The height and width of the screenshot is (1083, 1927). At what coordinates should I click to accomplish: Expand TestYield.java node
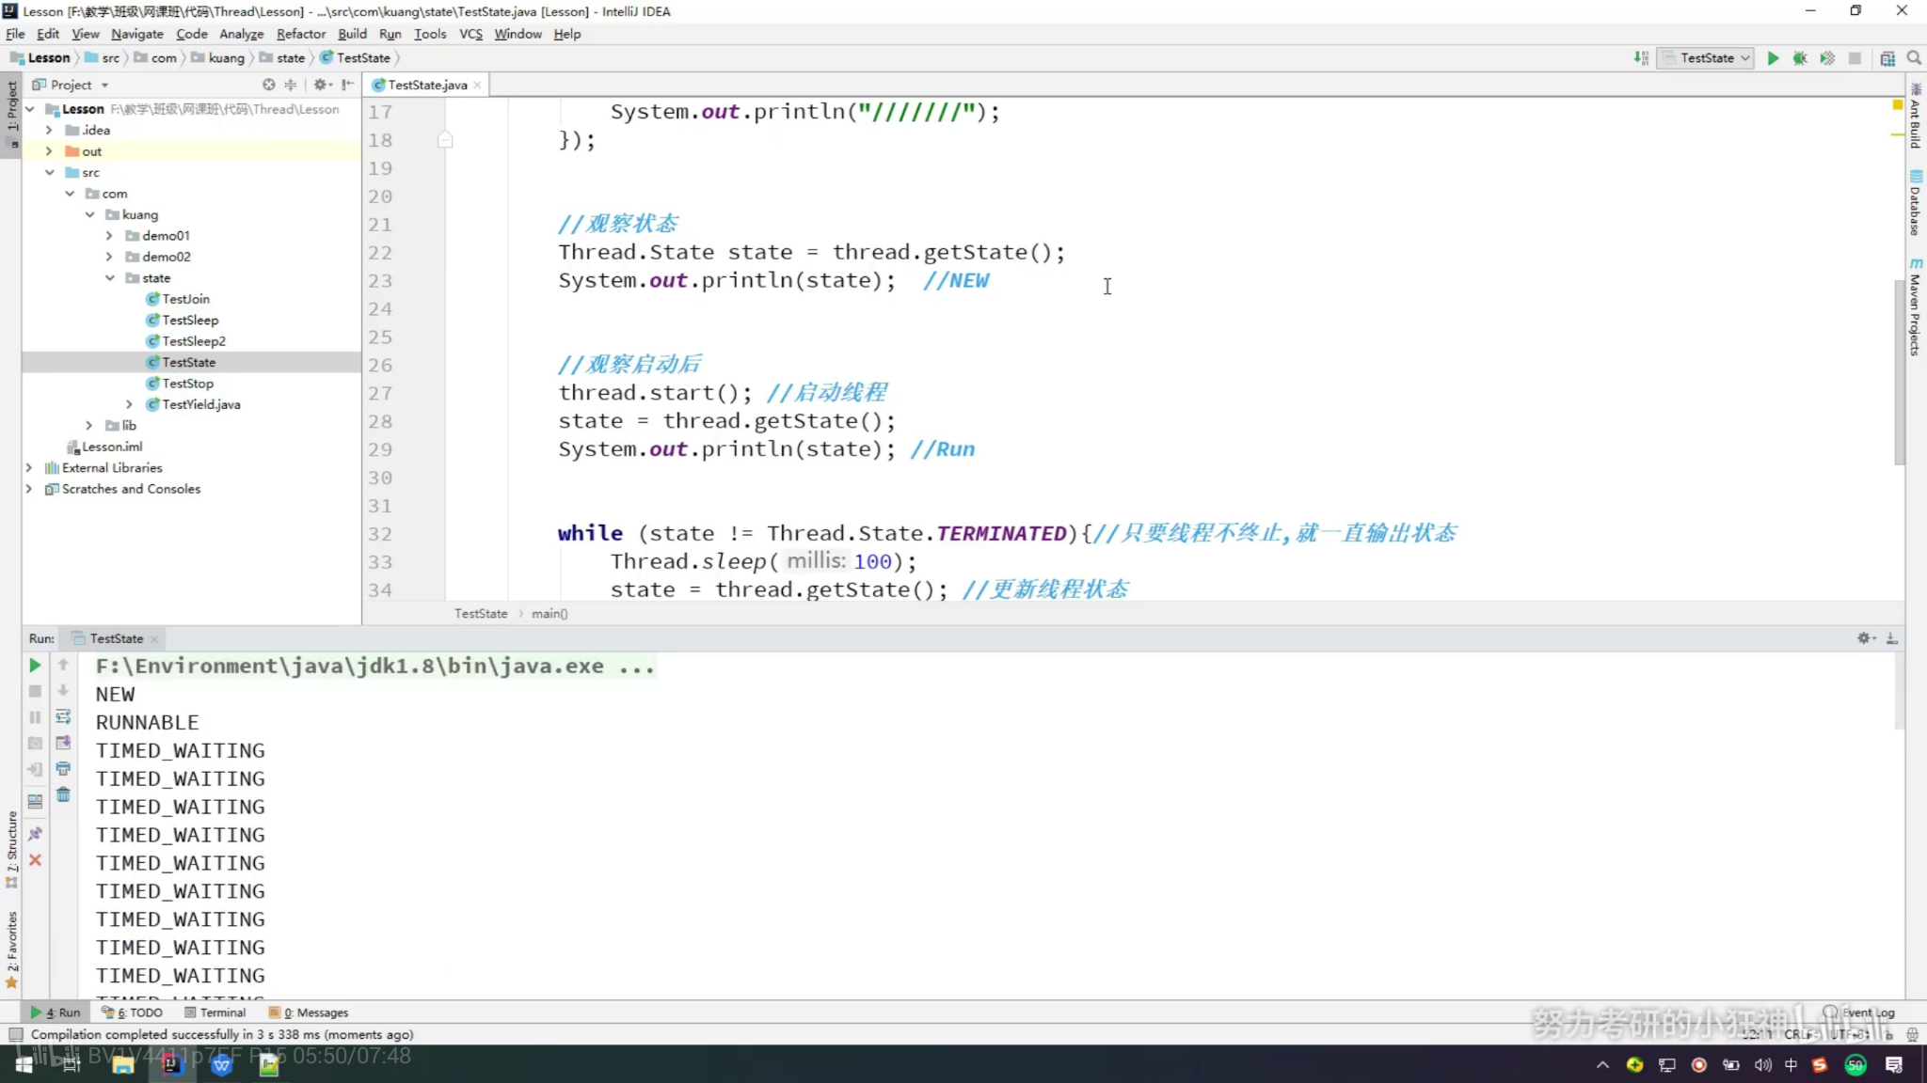(129, 405)
